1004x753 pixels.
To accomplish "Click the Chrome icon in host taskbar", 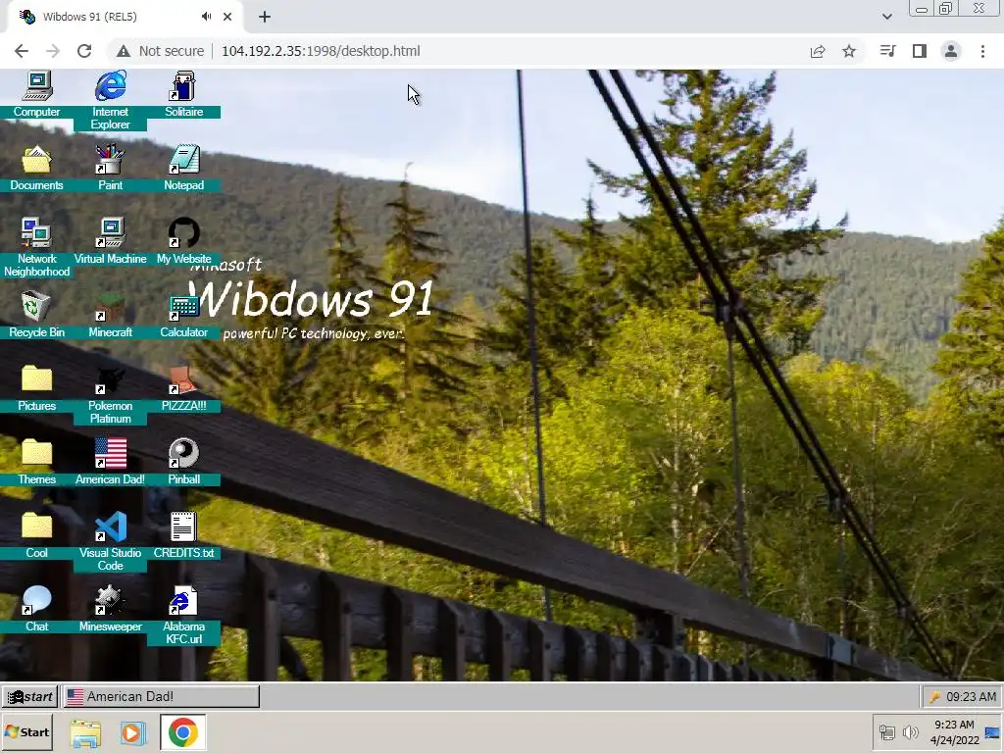I will 183,732.
